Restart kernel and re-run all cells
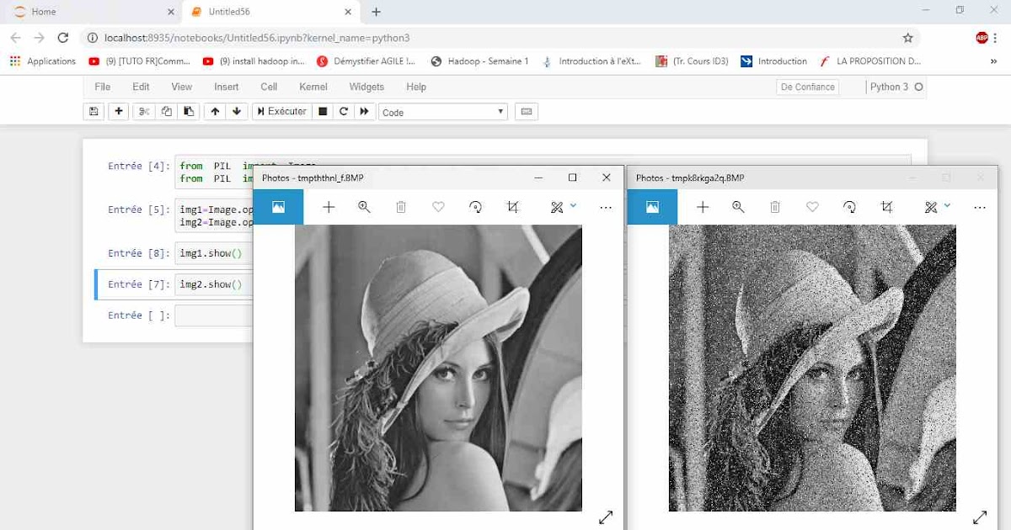 tap(364, 112)
